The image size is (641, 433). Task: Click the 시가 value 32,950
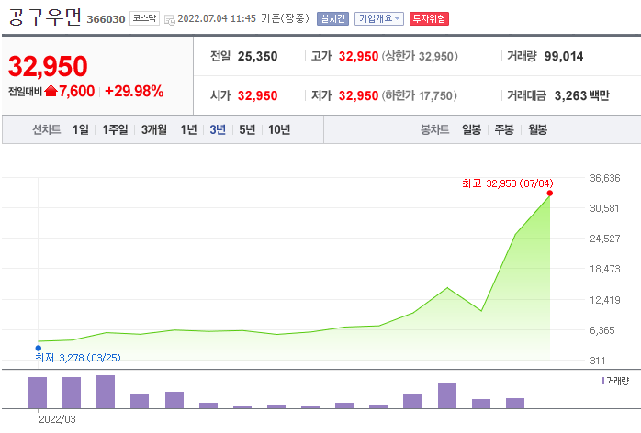pos(257,95)
